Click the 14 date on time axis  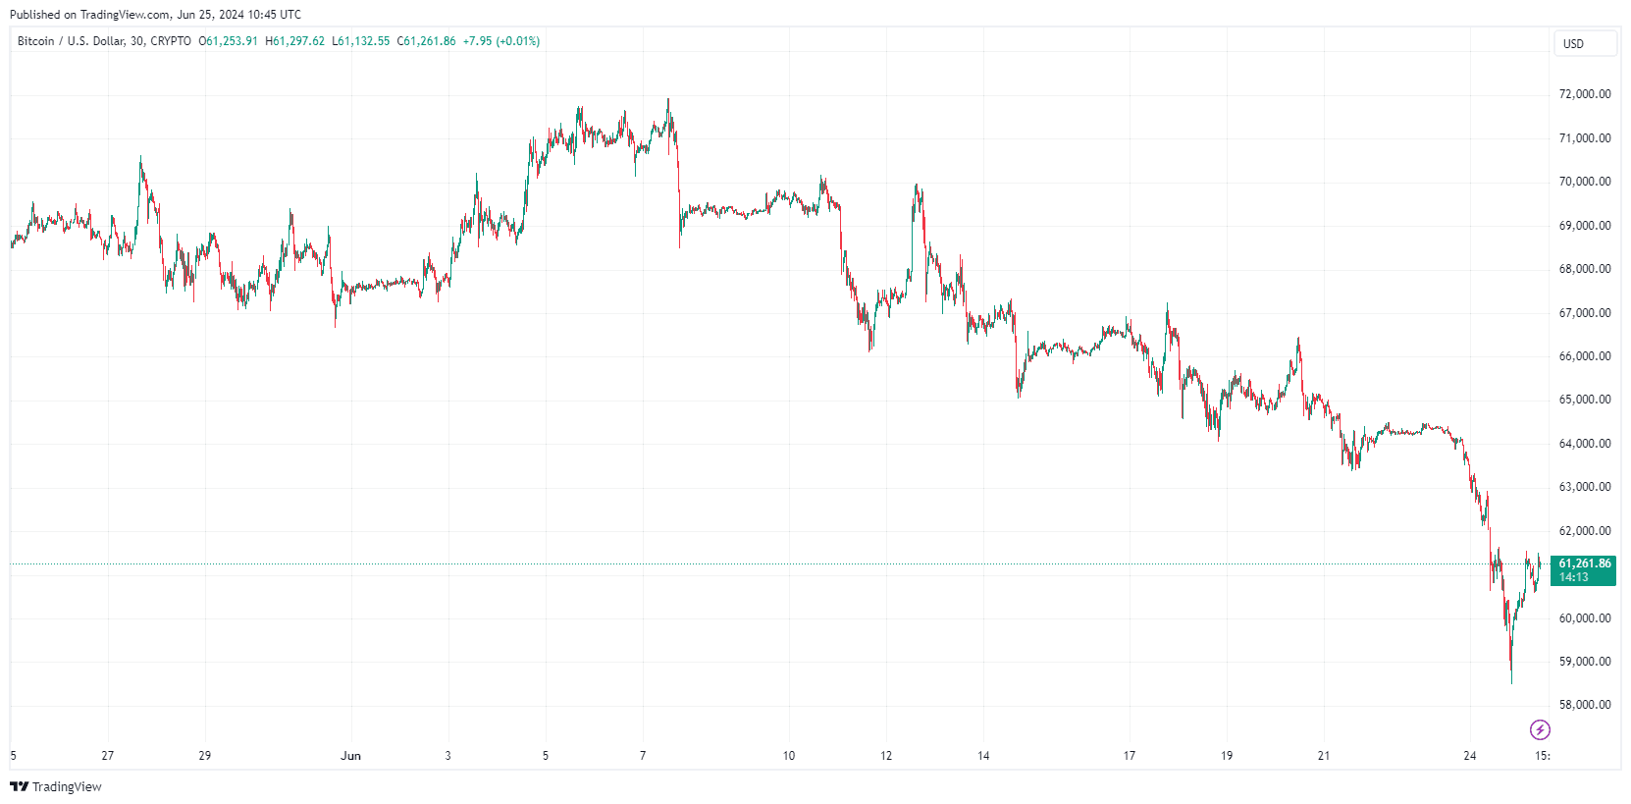[983, 756]
